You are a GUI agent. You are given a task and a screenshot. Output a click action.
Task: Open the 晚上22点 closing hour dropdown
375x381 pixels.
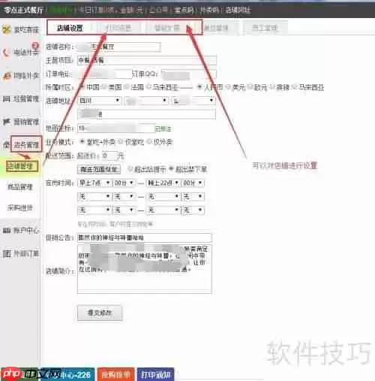(x=163, y=183)
